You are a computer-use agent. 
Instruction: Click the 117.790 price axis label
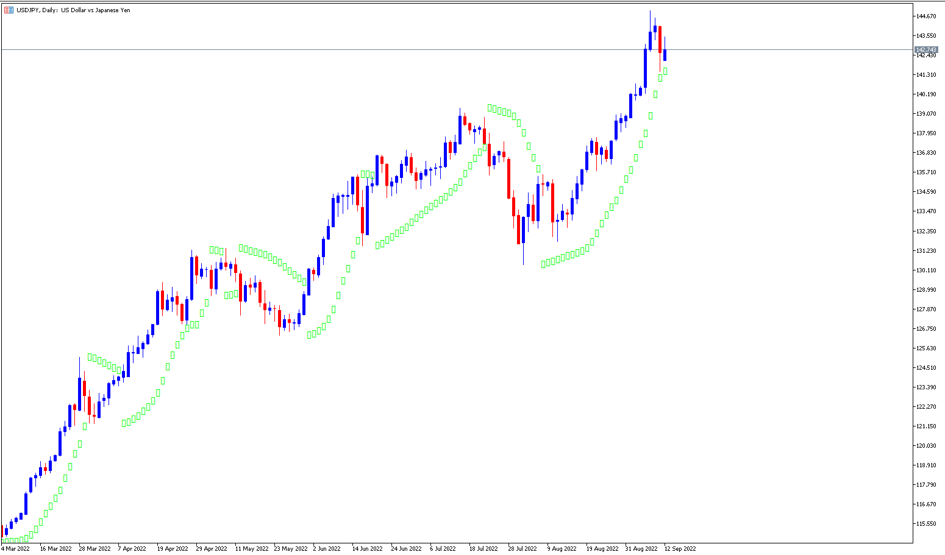(926, 484)
